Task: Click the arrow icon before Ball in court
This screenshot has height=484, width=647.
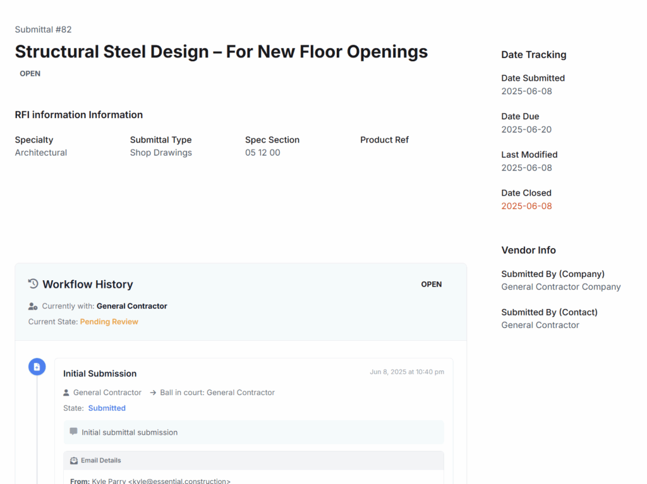Action: coord(153,393)
